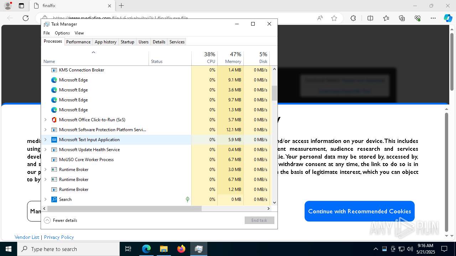Click the Runtime Broker icon in the 1.2 MB row
Image resolution: width=456 pixels, height=256 pixels.
[54, 190]
